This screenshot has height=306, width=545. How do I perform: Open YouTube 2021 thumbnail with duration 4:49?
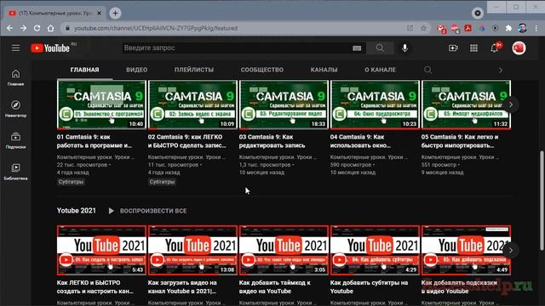coord(466,250)
